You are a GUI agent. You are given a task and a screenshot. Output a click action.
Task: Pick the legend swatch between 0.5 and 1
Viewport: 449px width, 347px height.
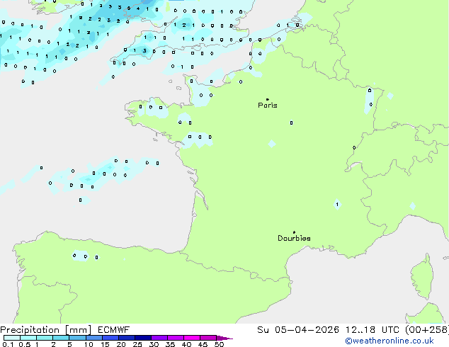[x=28, y=338]
